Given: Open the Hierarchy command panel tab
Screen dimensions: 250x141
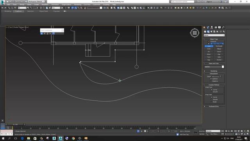Looking at the screenshot, I should pyautogui.click(x=212, y=27).
